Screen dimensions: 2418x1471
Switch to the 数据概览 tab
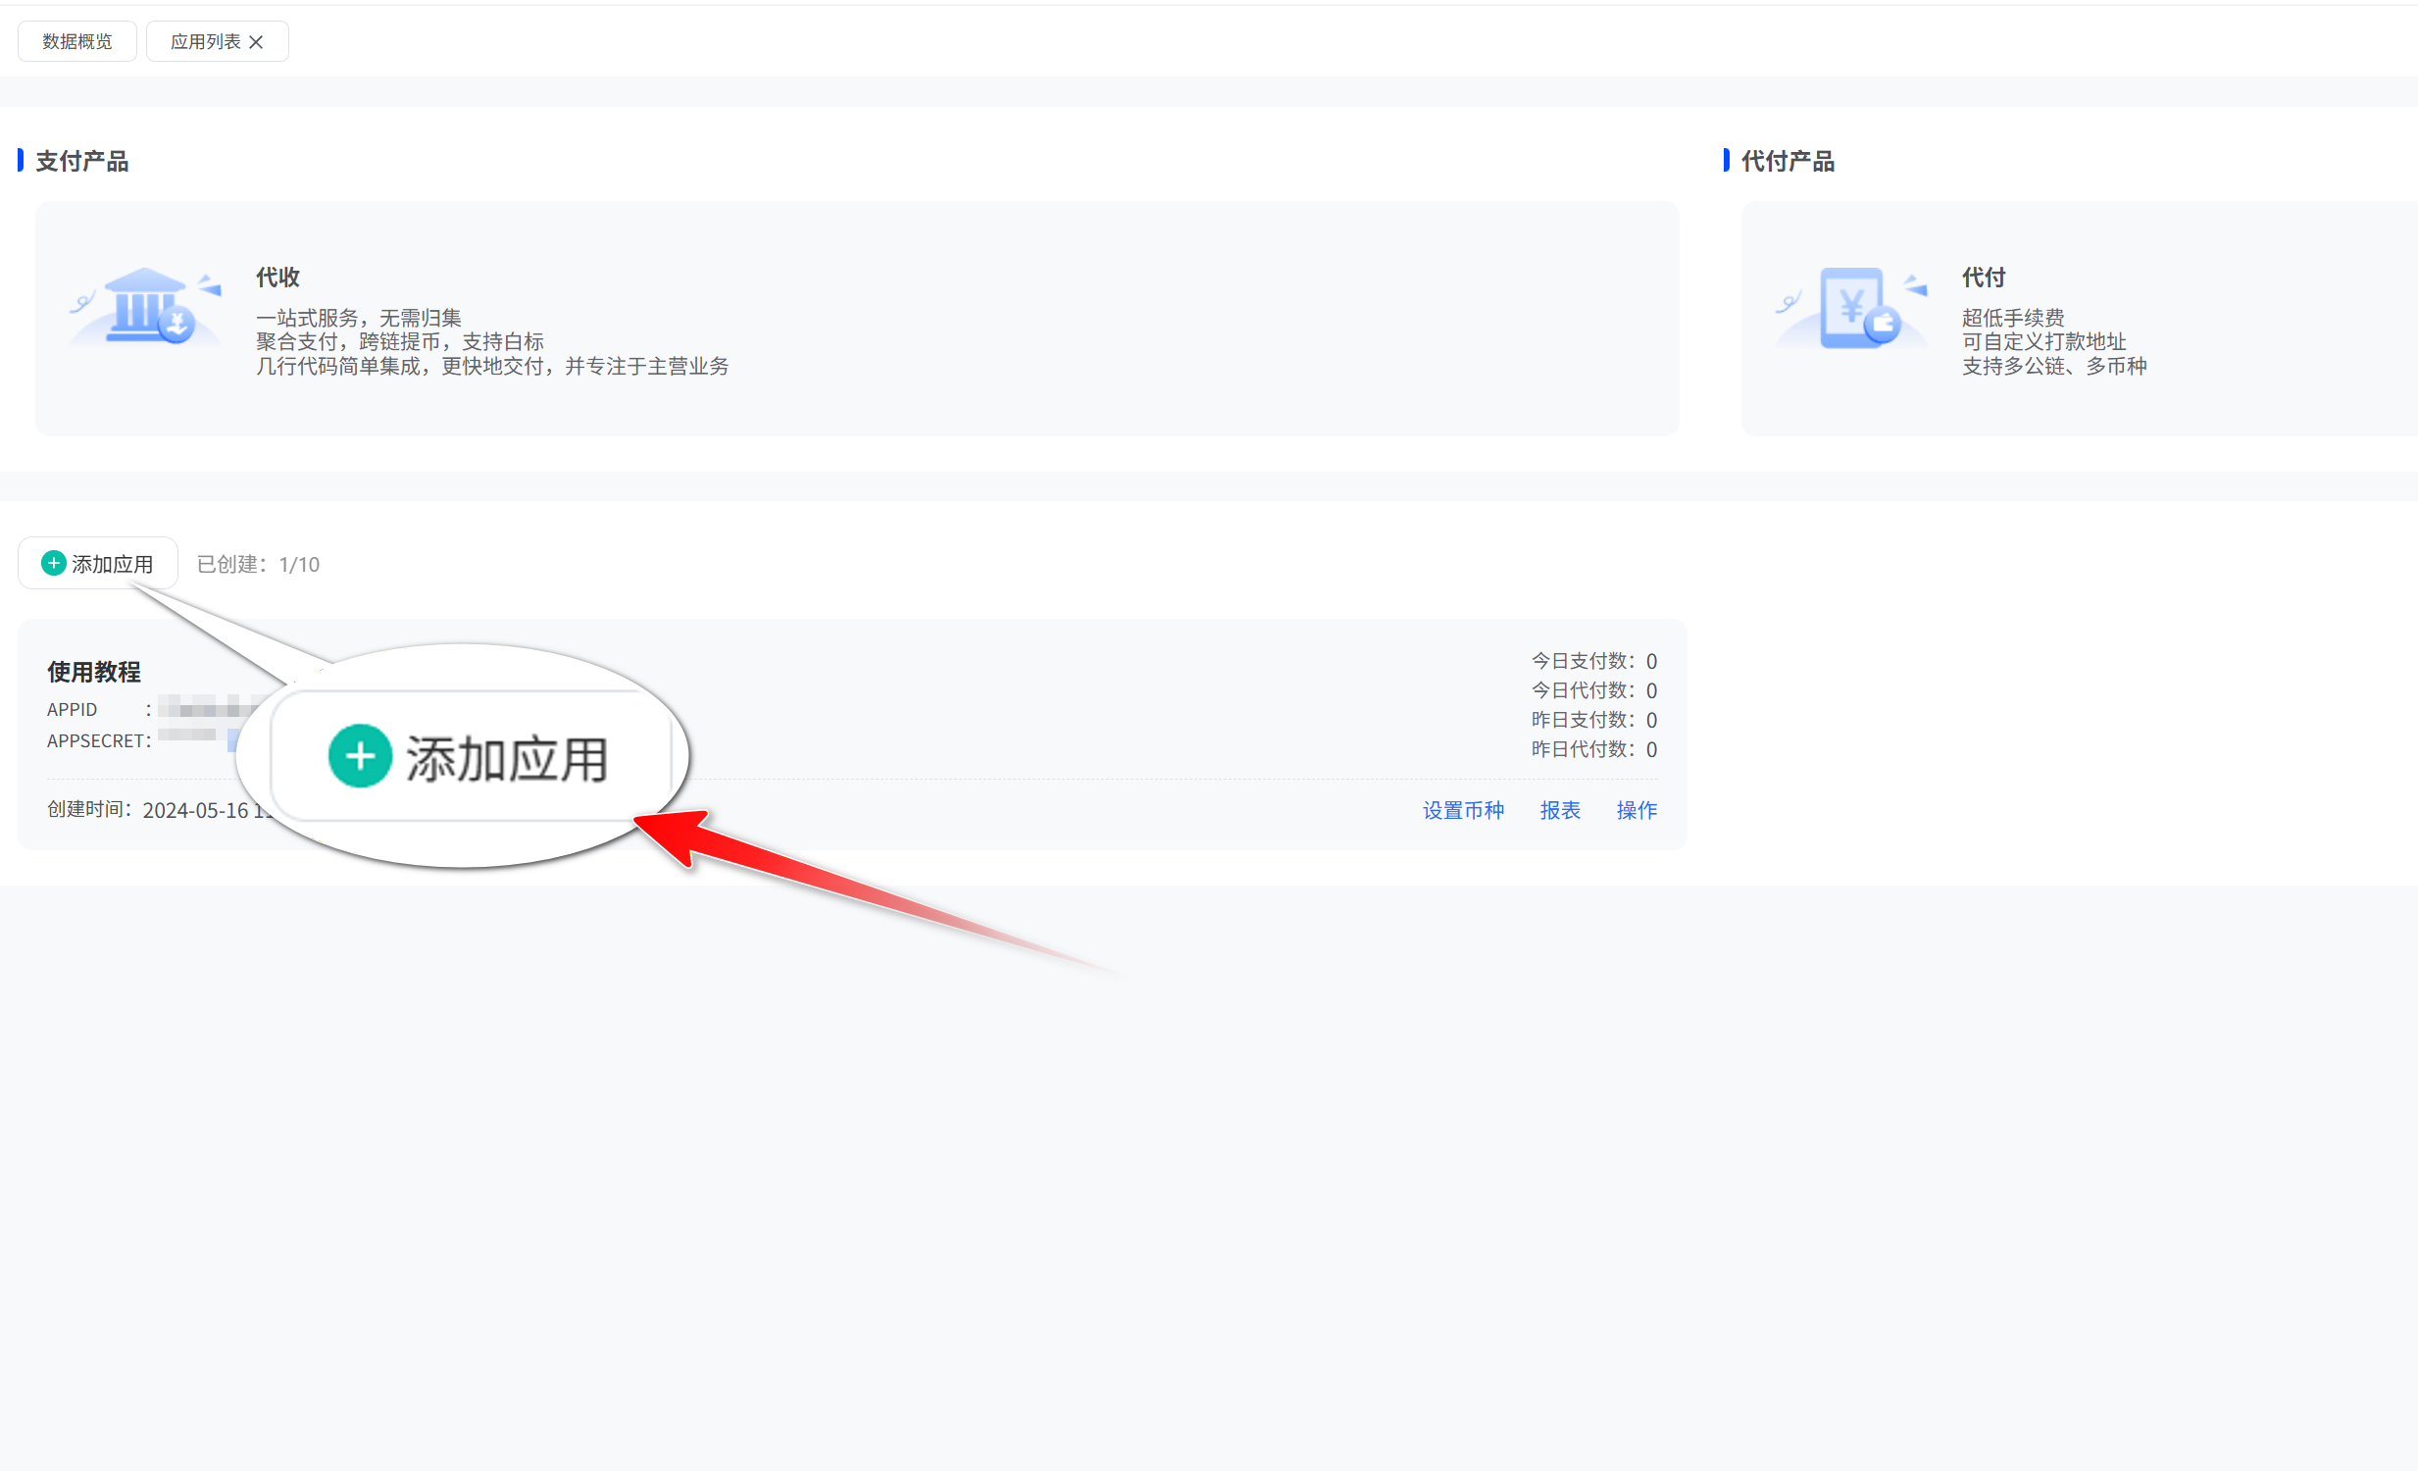[77, 42]
